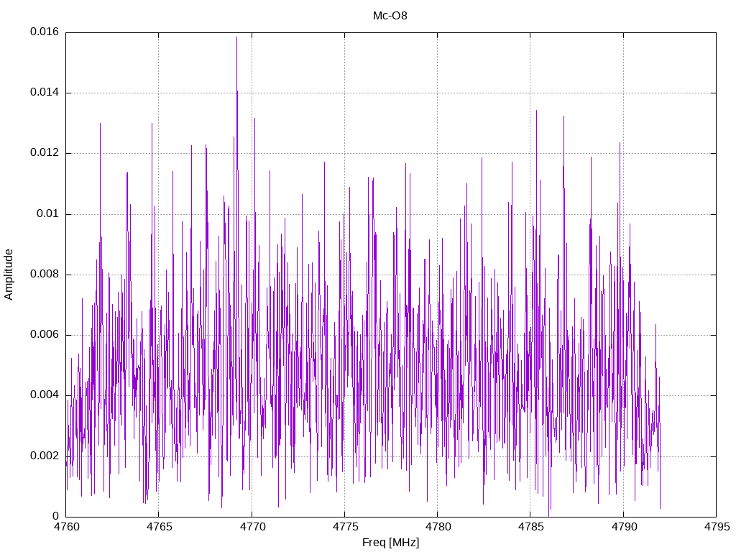Click the 0.004 y-axis tick label
This screenshot has height=552, width=736.
click(45, 395)
